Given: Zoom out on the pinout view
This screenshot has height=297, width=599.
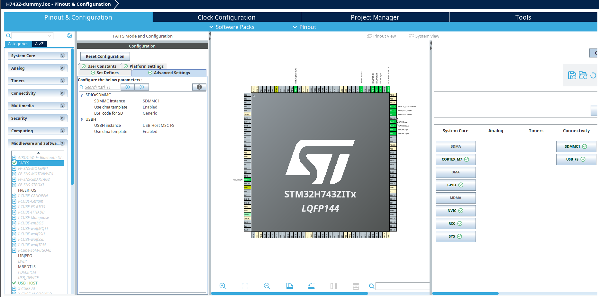Looking at the screenshot, I should click(267, 286).
